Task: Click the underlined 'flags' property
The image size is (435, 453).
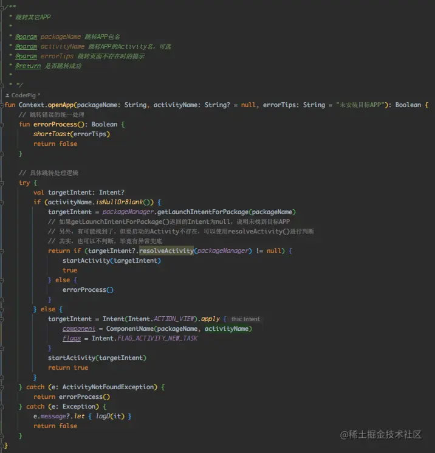Action: click(72, 338)
